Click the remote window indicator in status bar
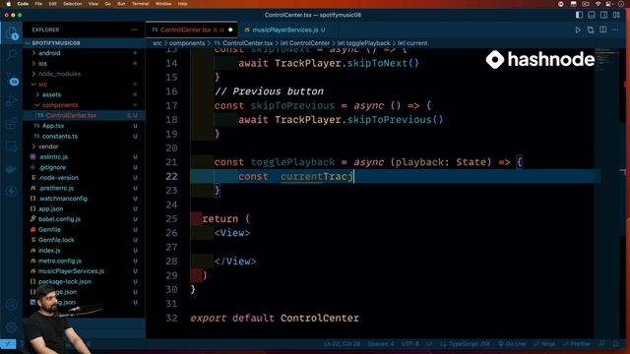630x354 pixels. click(x=8, y=344)
